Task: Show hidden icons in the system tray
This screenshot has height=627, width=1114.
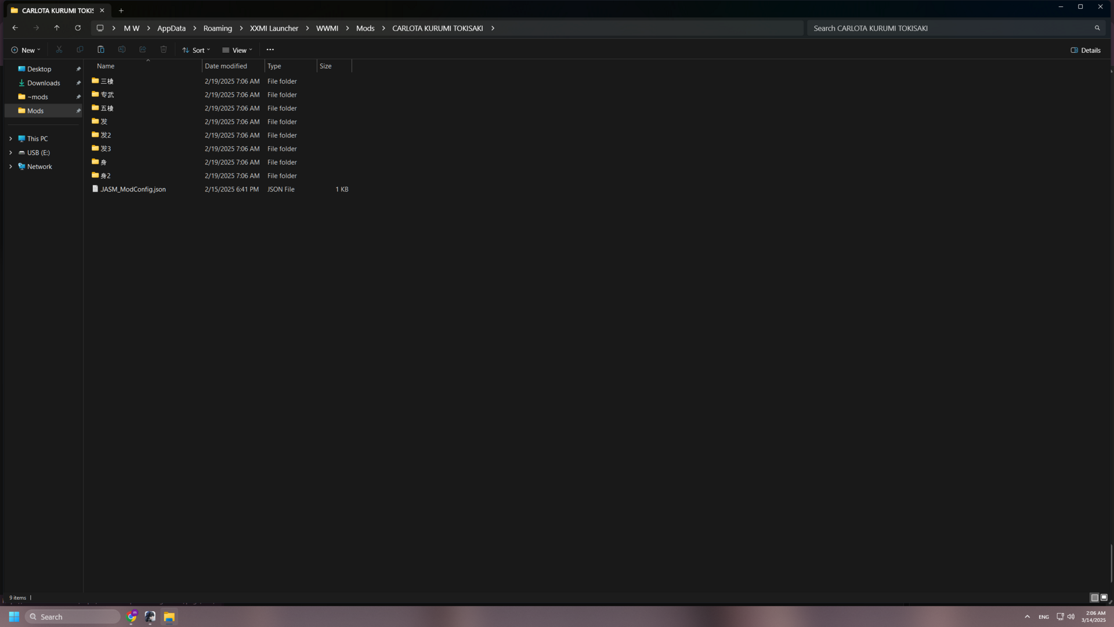Action: [1027, 617]
